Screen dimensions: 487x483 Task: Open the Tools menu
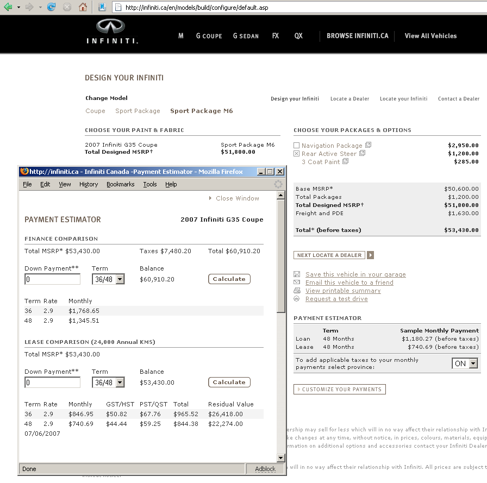coord(150,184)
